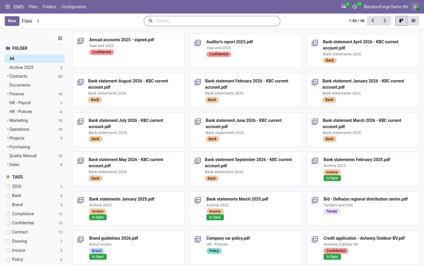Expand the Projects folder
The height and width of the screenshot is (265, 424).
pos(8,138)
